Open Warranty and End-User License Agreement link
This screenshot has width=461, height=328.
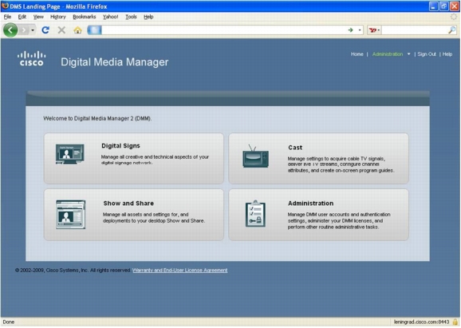pos(179,270)
